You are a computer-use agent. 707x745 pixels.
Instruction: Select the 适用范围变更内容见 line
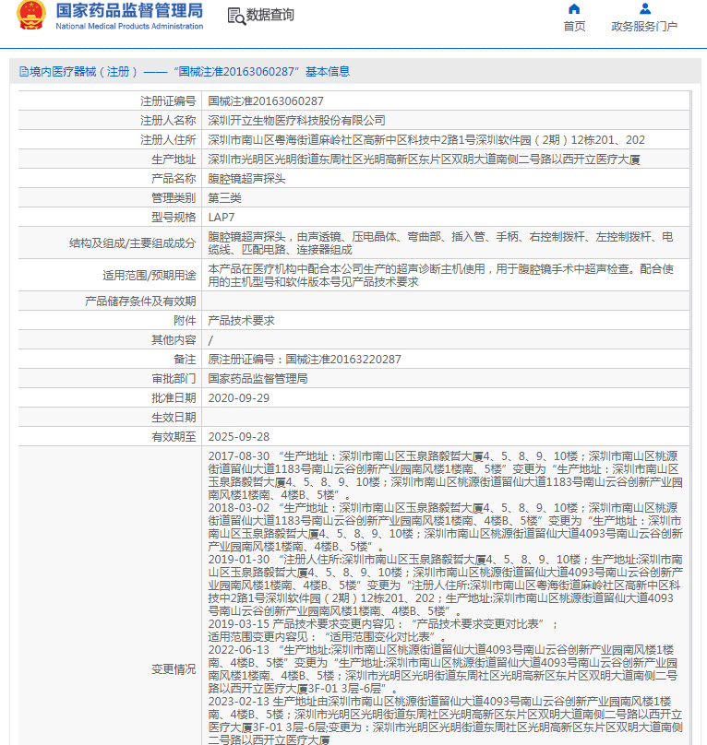point(328,637)
